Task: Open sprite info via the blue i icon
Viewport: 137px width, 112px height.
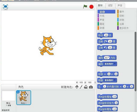Action: (18, 92)
